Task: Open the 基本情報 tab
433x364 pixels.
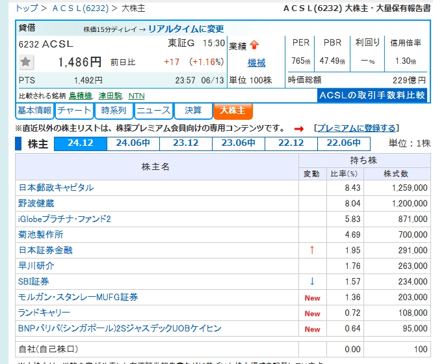Action: tap(34, 111)
